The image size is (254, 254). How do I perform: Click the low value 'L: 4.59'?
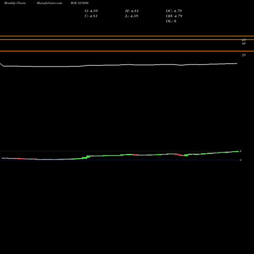[132, 16]
